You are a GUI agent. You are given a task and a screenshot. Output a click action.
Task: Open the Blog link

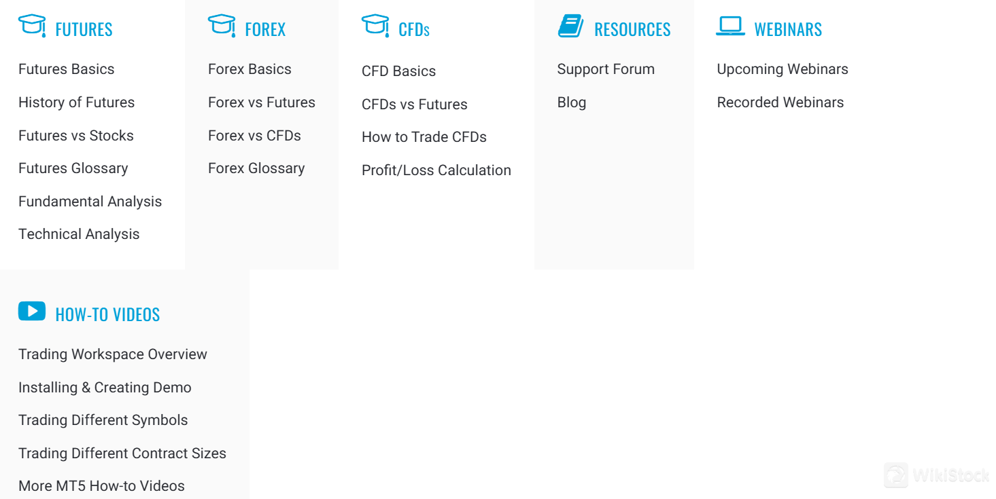pyautogui.click(x=571, y=103)
